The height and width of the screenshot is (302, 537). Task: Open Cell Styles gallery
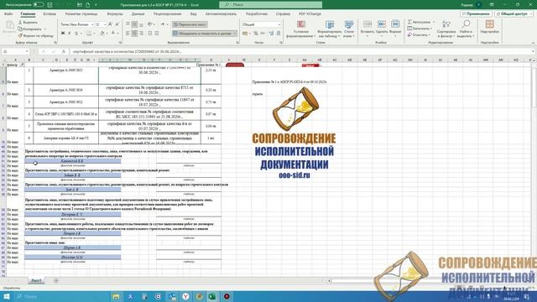[x=349, y=29]
